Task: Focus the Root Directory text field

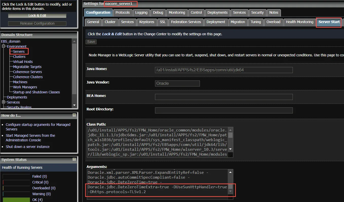Action: (224, 110)
